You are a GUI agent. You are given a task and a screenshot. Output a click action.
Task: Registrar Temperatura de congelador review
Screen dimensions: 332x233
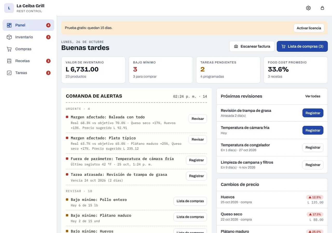(313, 148)
